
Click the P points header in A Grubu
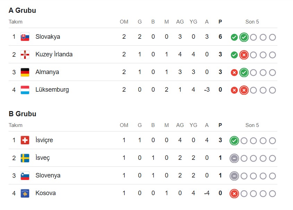coord(220,22)
